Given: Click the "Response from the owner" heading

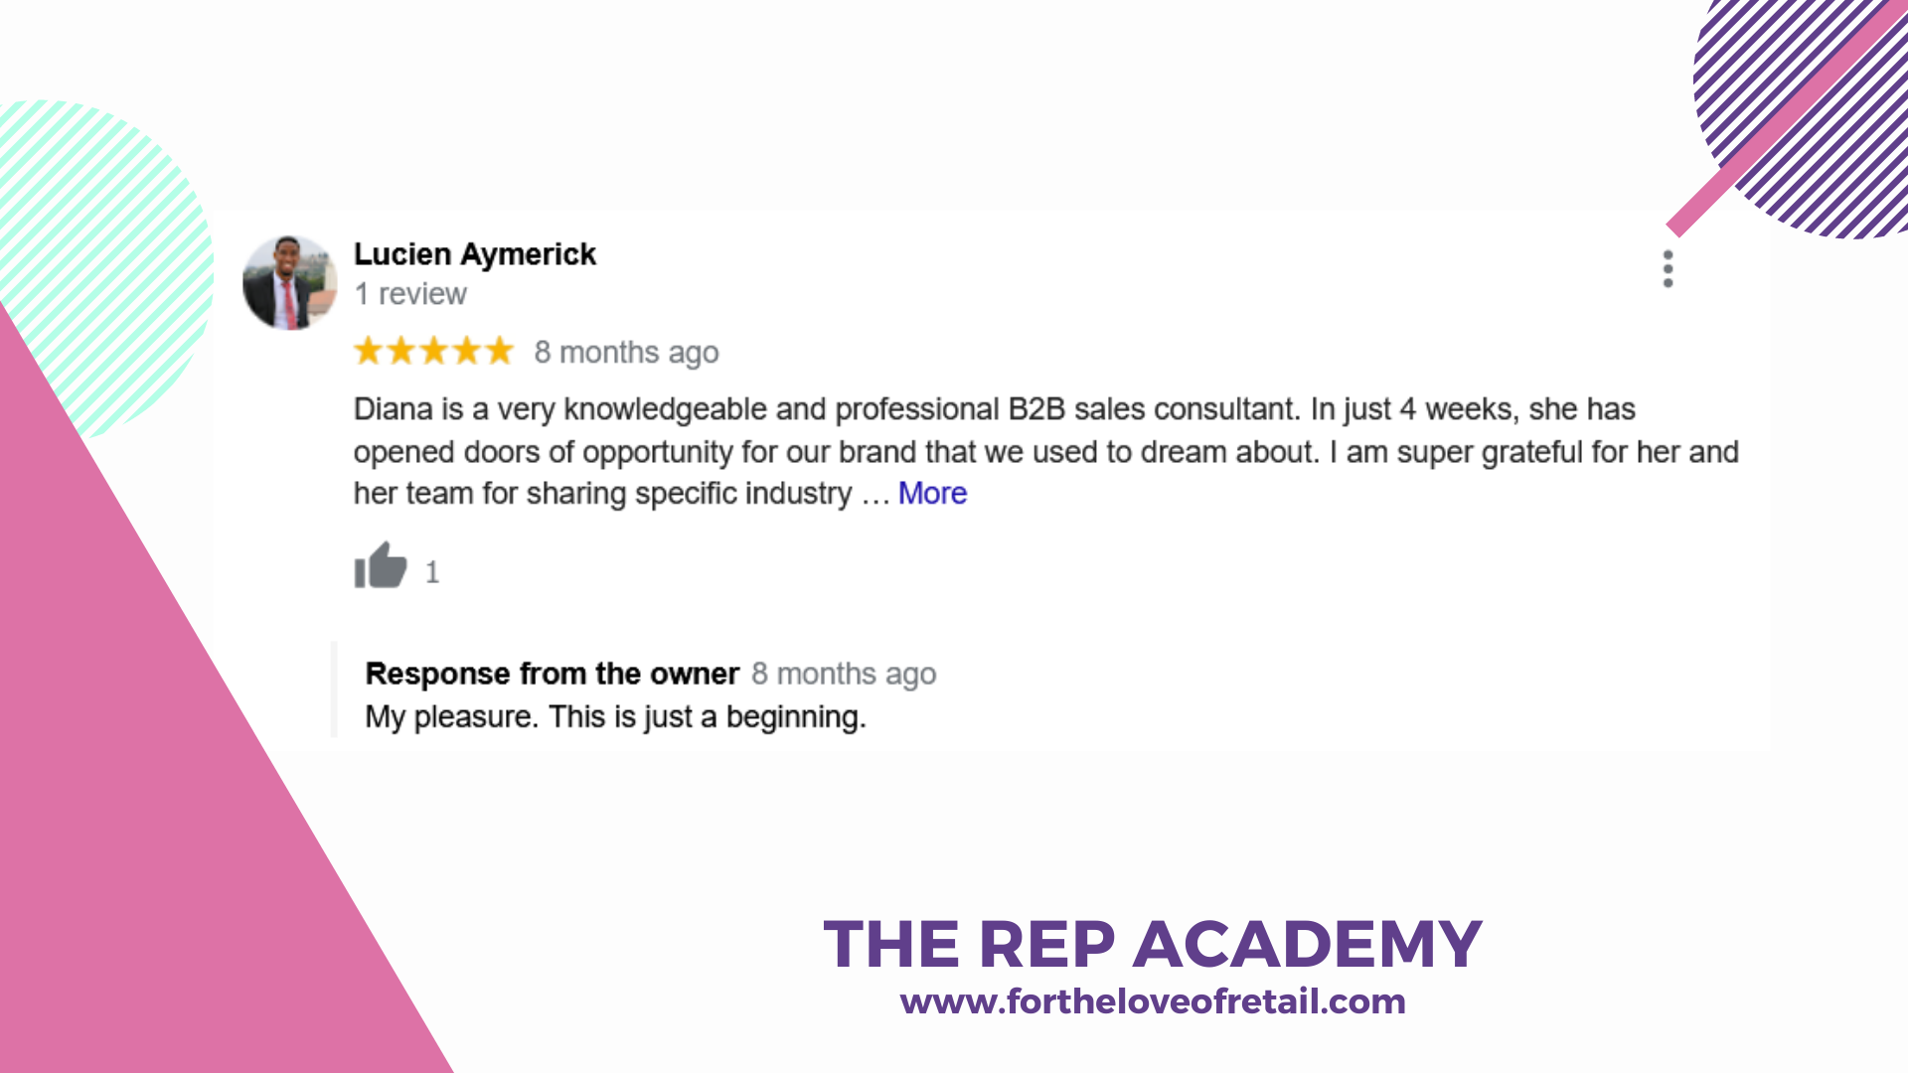Looking at the screenshot, I should click(x=553, y=674).
